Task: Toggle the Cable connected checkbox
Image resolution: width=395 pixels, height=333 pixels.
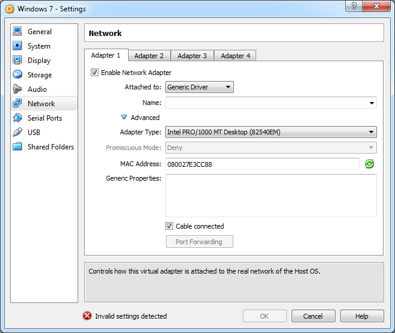Action: point(170,226)
